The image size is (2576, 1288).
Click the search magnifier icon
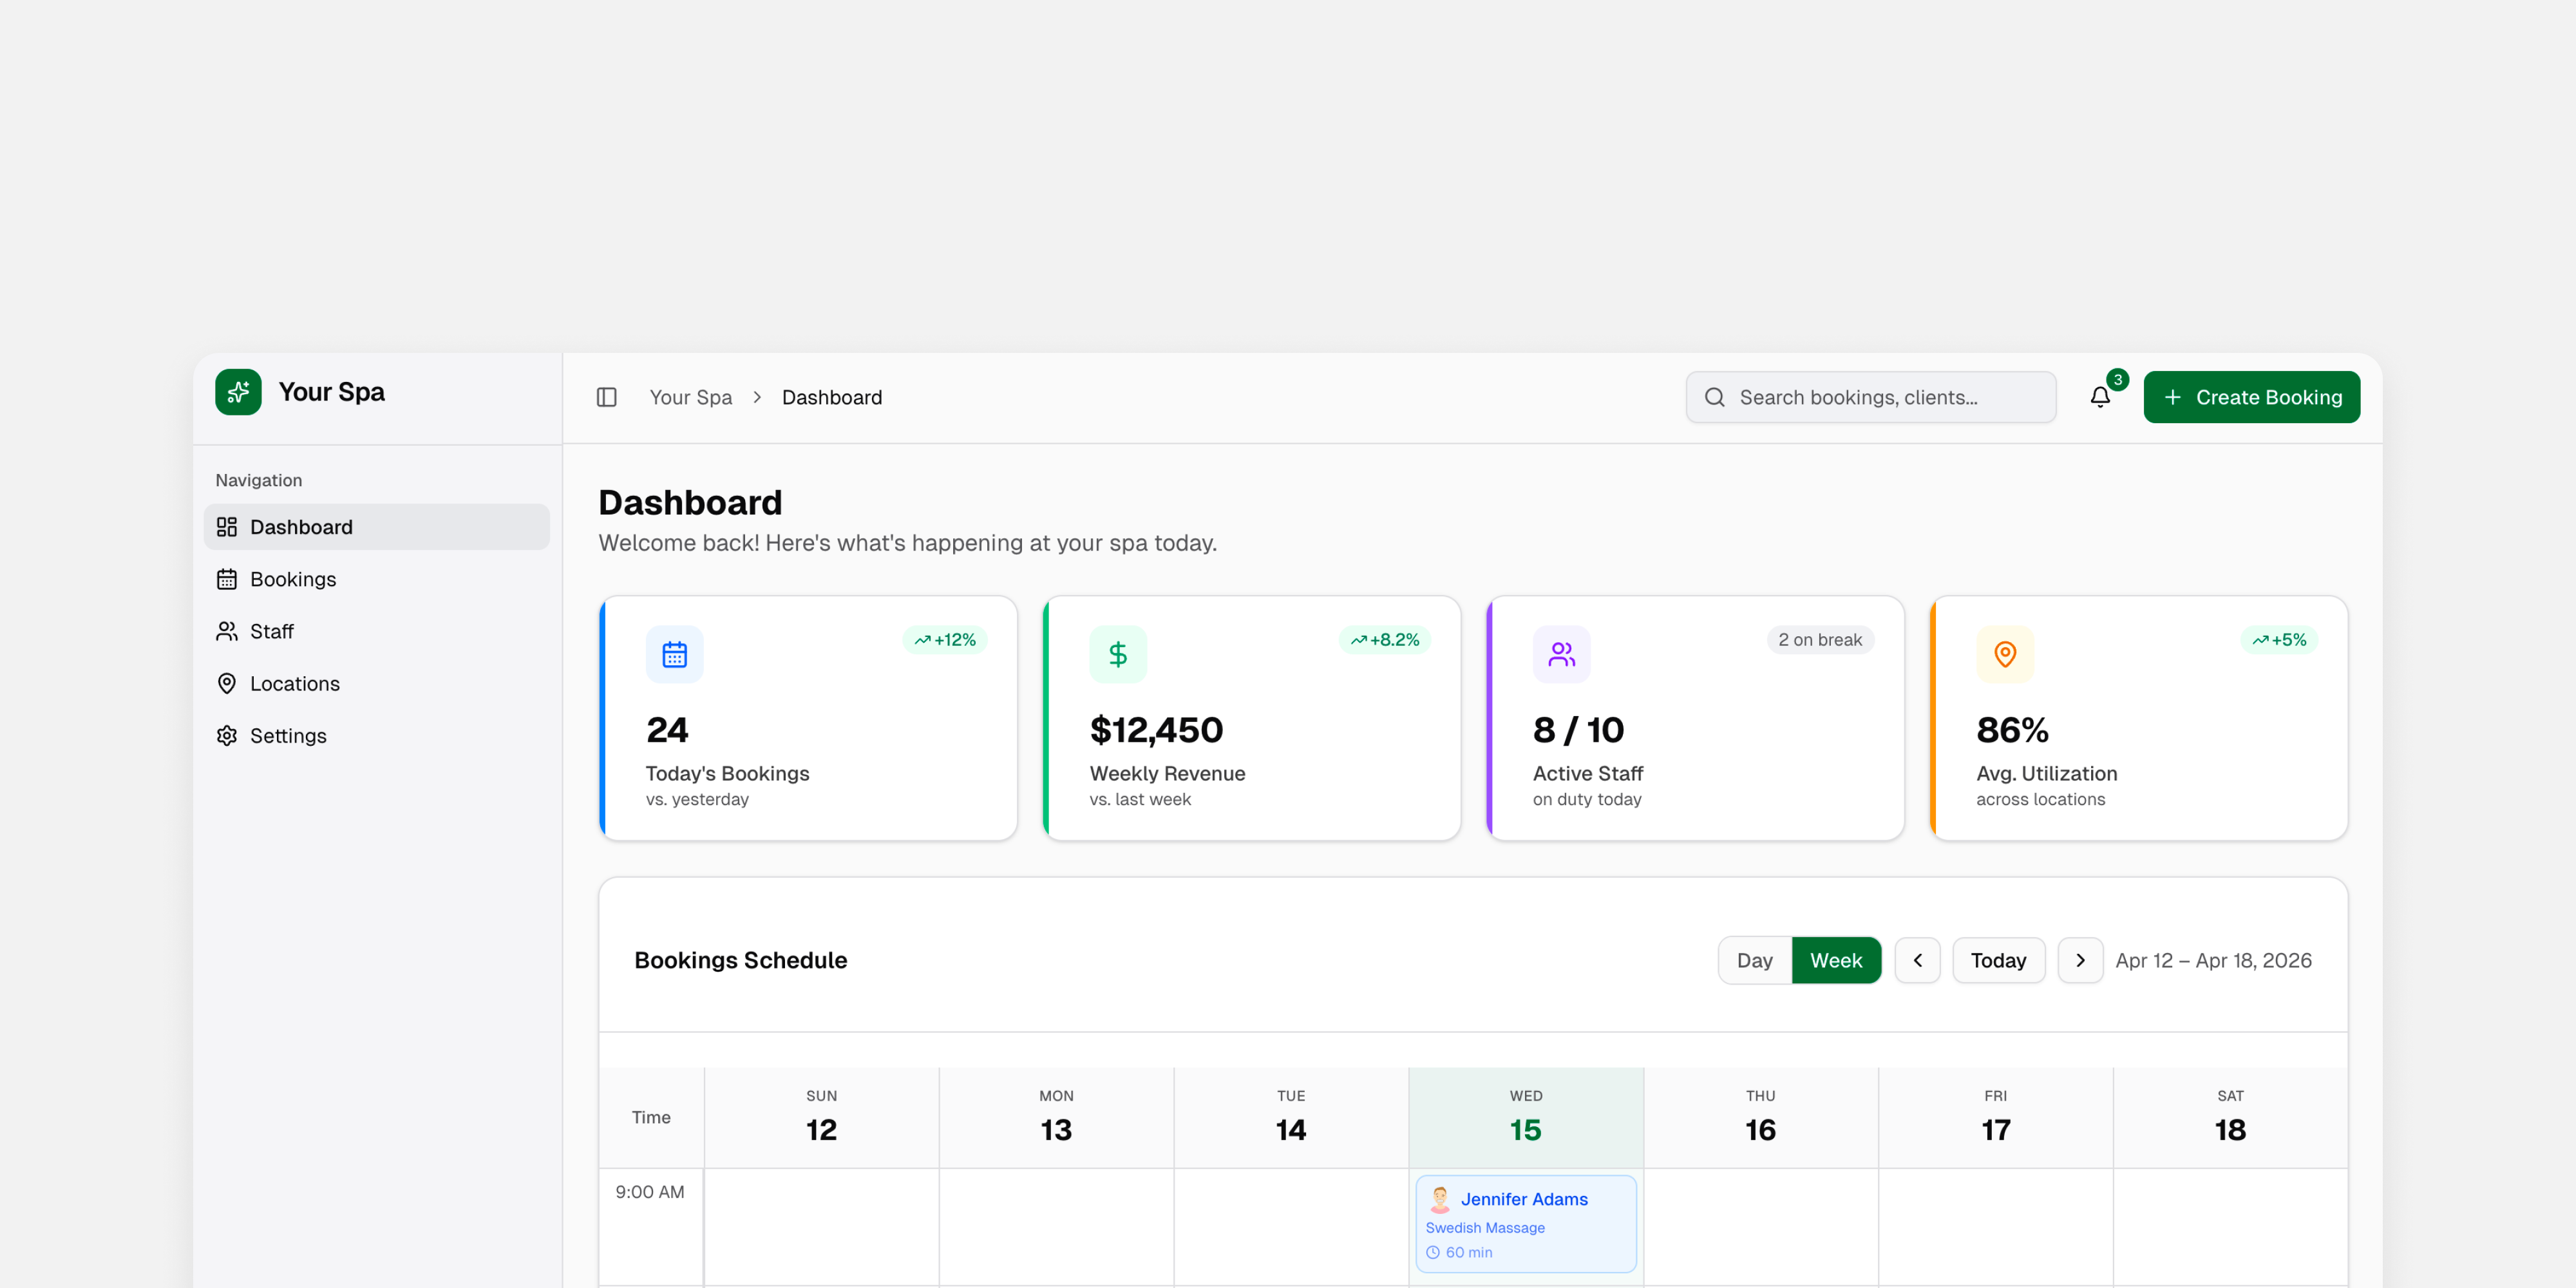tap(1714, 397)
